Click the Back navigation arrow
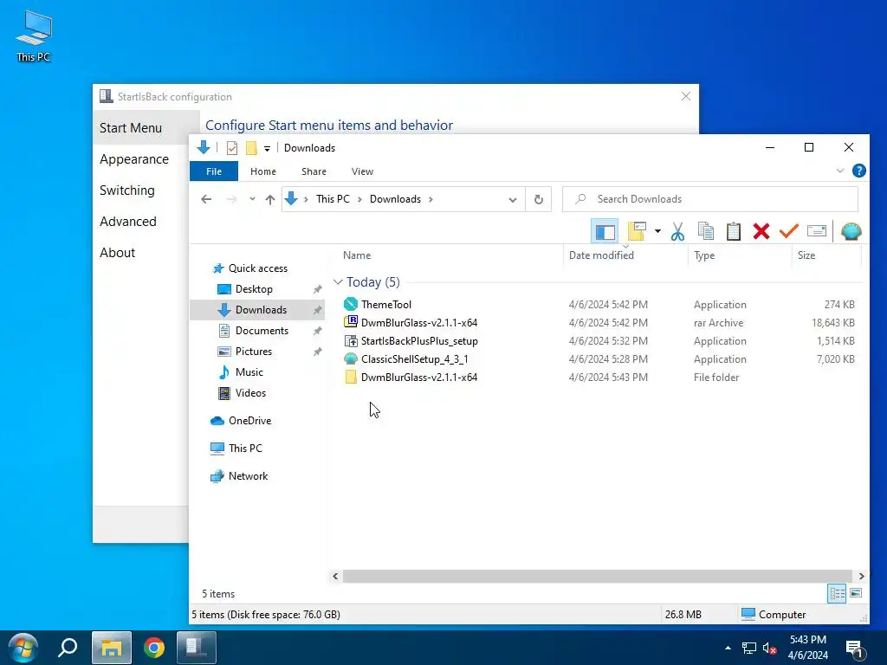Screen dimensions: 887x665 click(x=206, y=199)
